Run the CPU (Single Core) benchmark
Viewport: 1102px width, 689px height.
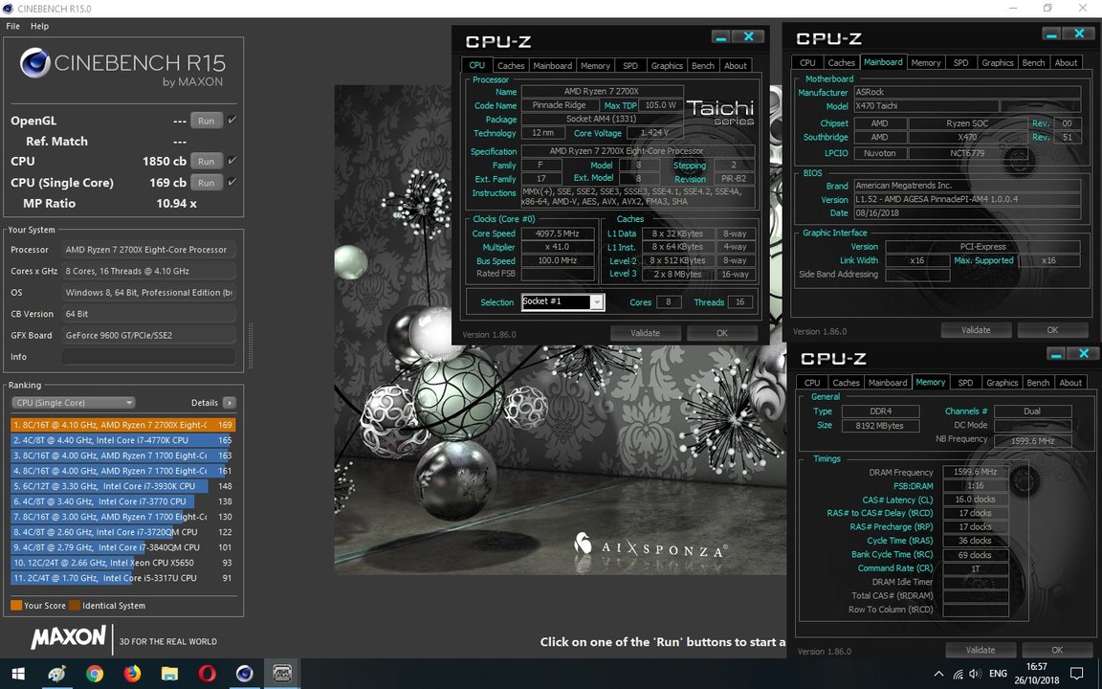(x=206, y=182)
